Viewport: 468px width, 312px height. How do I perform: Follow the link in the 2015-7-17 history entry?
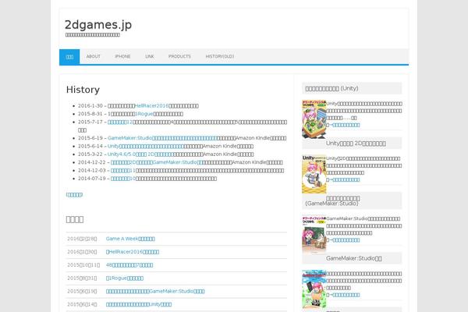pyautogui.click(x=120, y=122)
